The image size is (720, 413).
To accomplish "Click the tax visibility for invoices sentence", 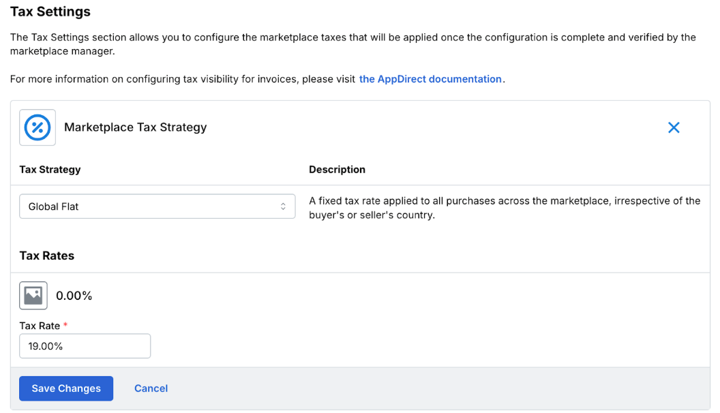I will (183, 79).
